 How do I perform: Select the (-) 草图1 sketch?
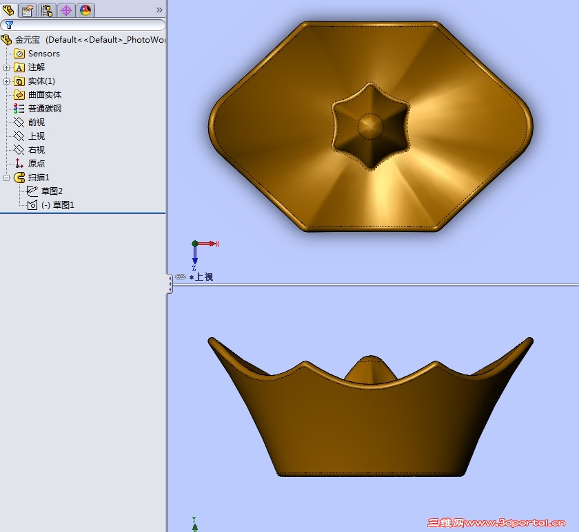coord(58,205)
